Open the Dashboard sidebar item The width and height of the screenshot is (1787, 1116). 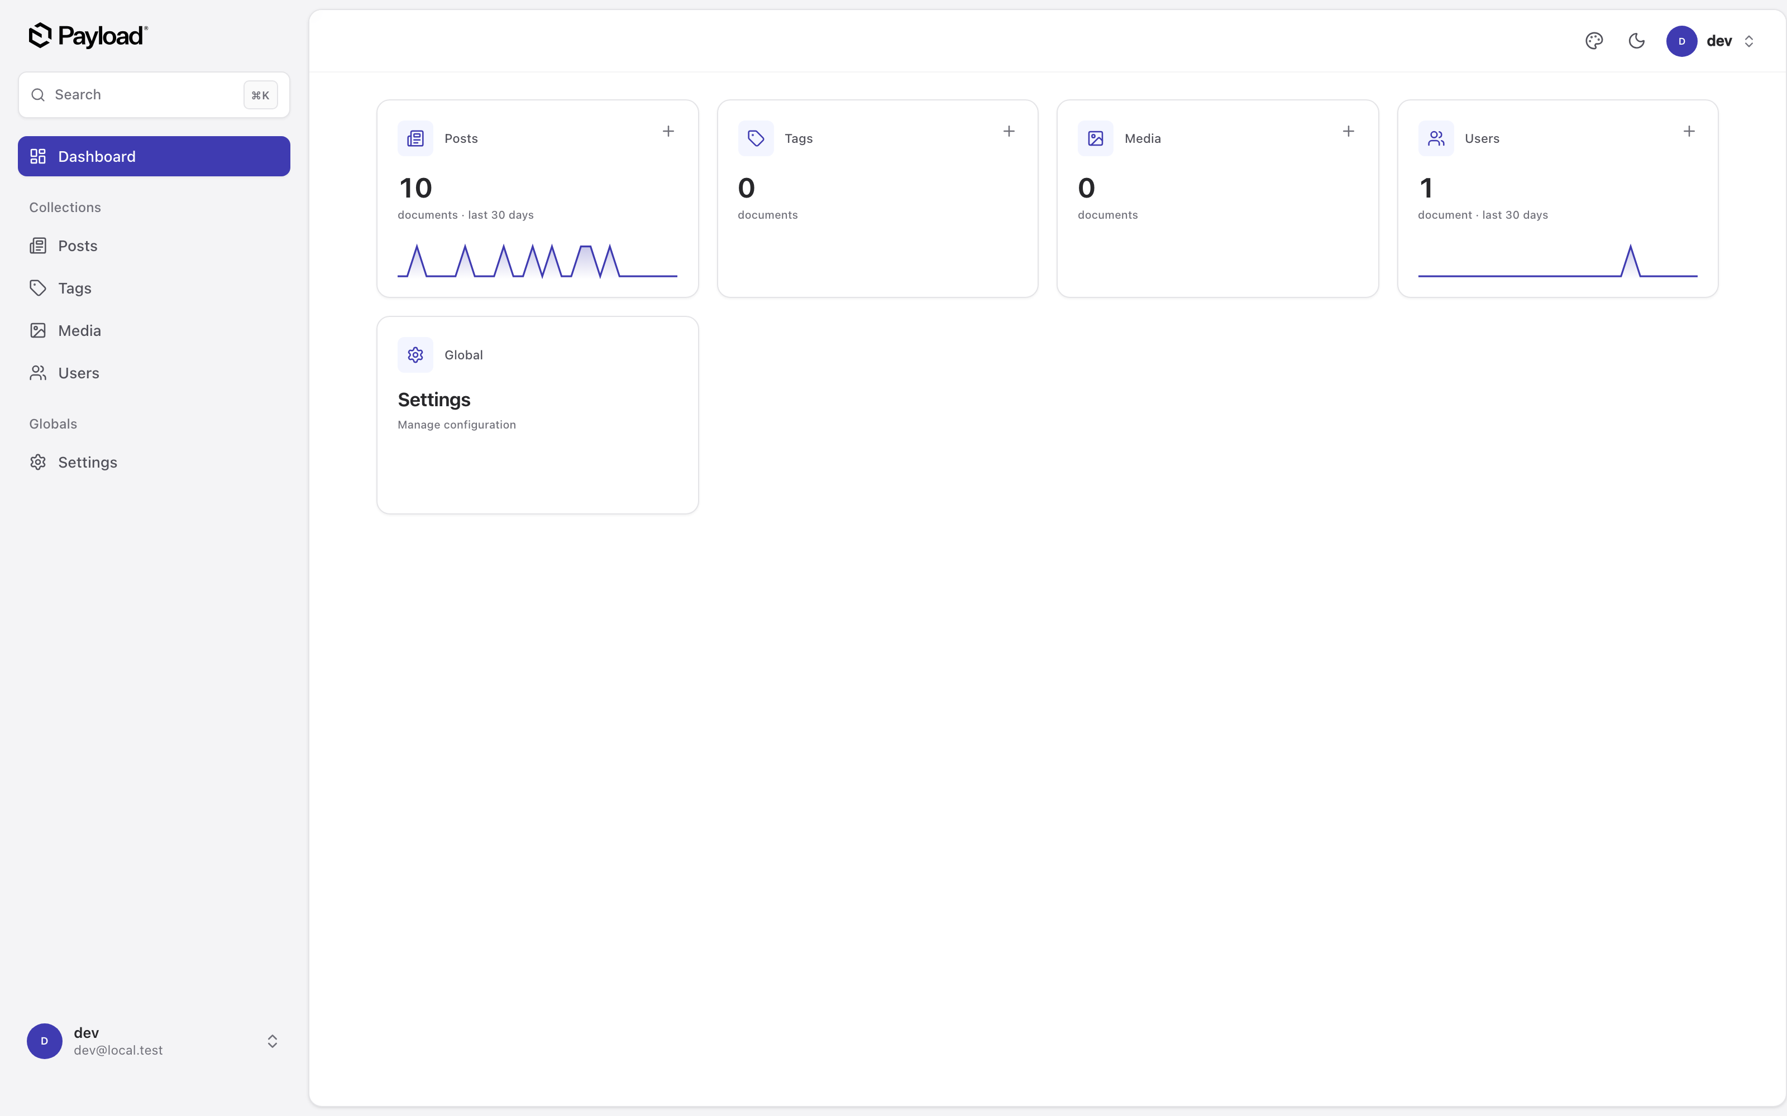click(154, 156)
